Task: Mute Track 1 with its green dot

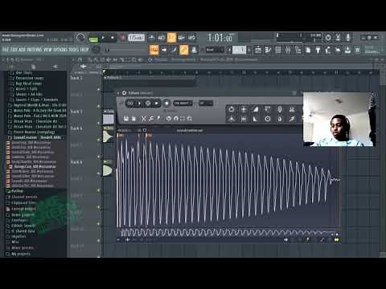Action: (x=99, y=89)
